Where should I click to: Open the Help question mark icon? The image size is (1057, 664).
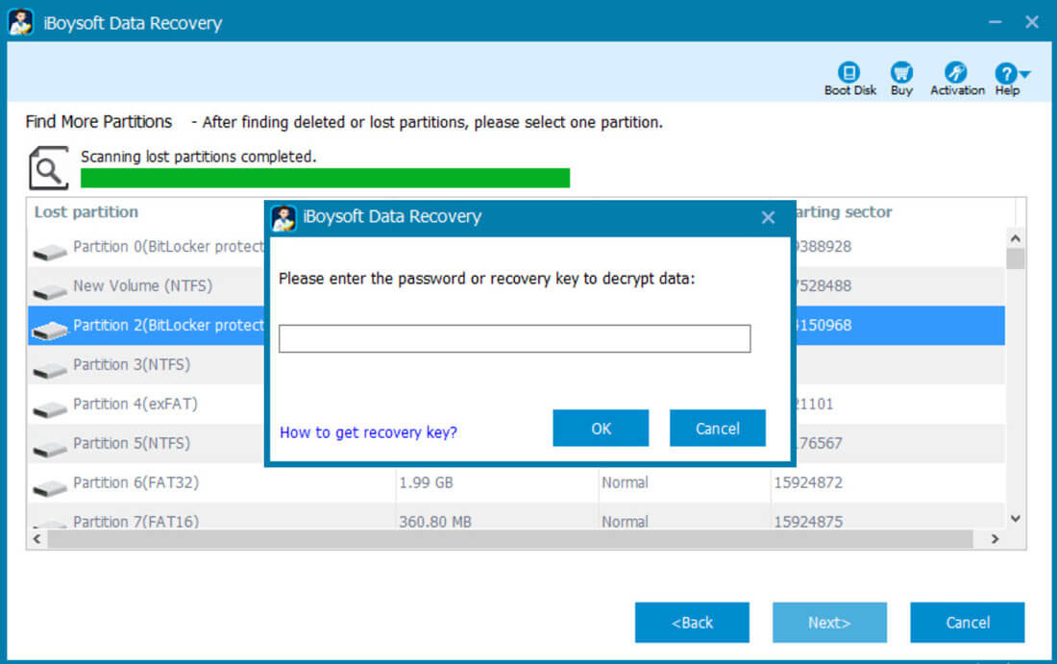[x=1005, y=73]
